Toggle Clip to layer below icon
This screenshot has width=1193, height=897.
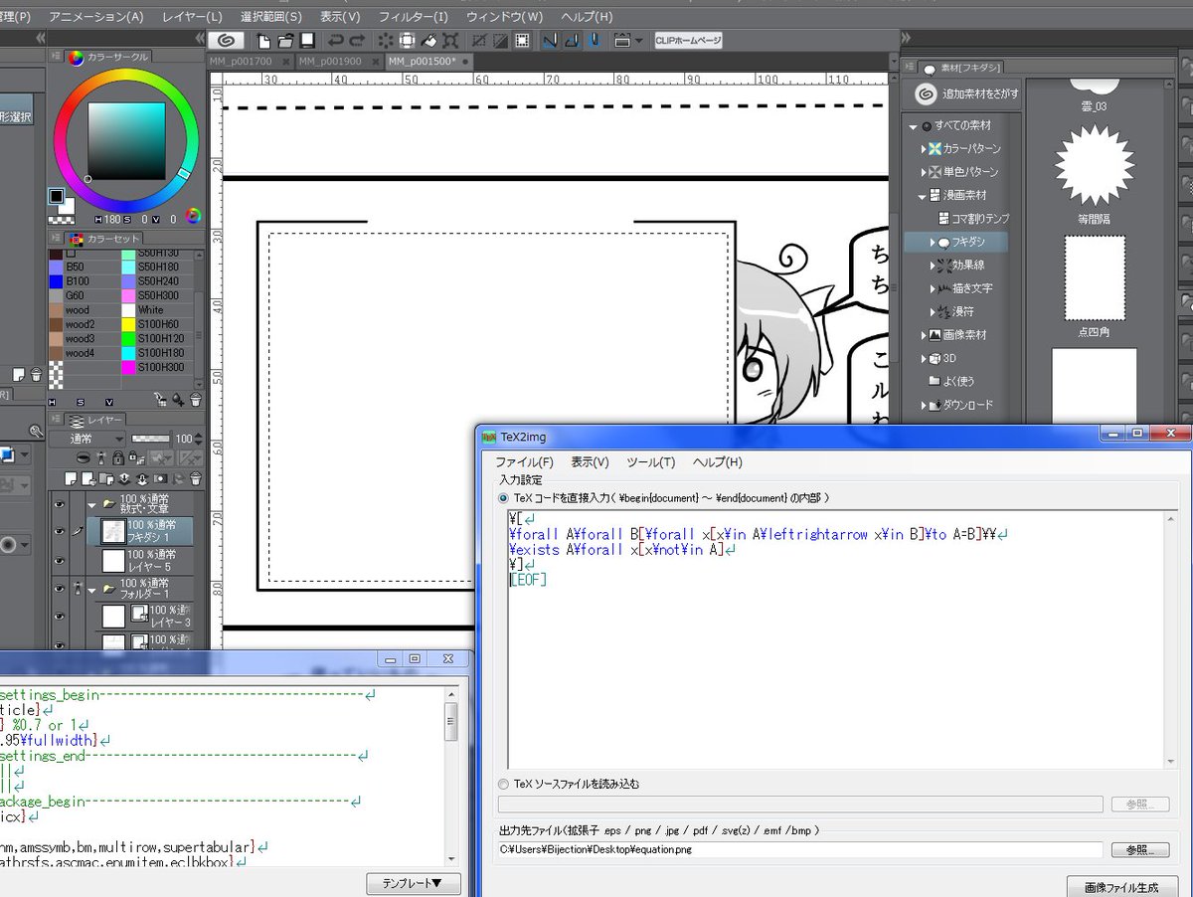(84, 457)
